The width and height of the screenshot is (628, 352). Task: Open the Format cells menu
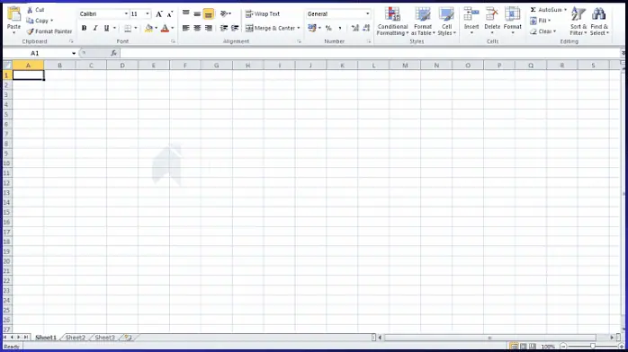[512, 20]
